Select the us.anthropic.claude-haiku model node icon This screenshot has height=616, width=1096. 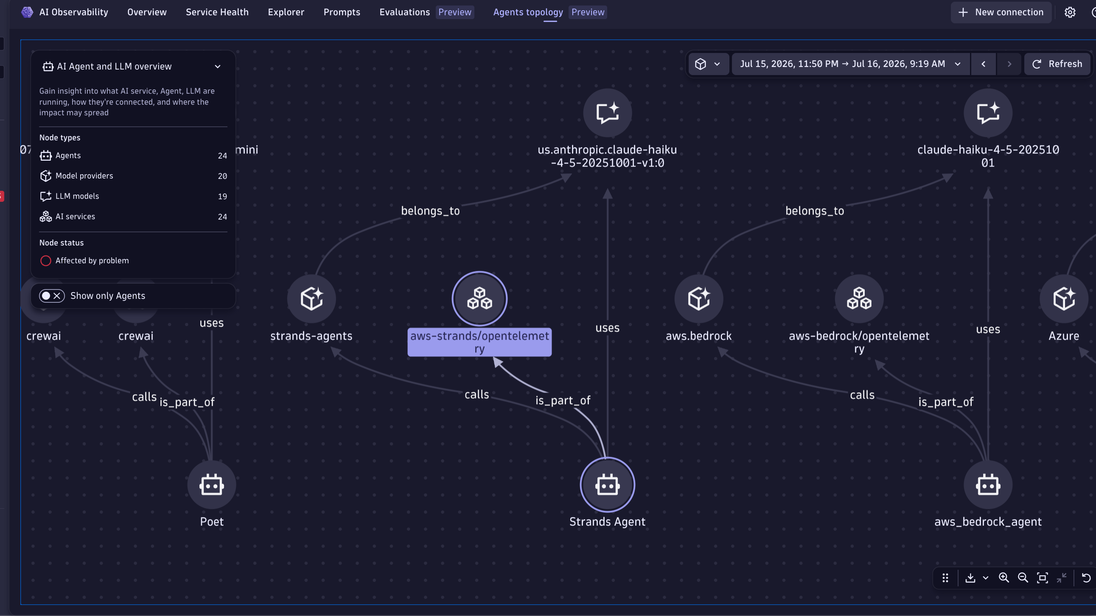[607, 113]
